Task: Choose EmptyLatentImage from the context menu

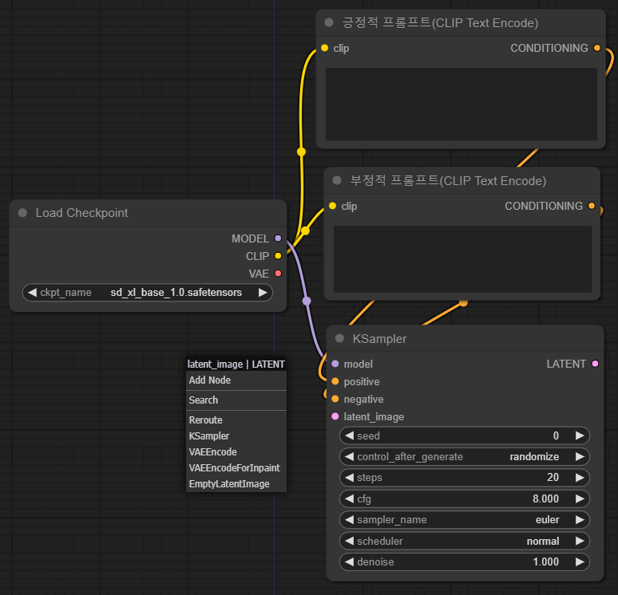Action: (236, 484)
